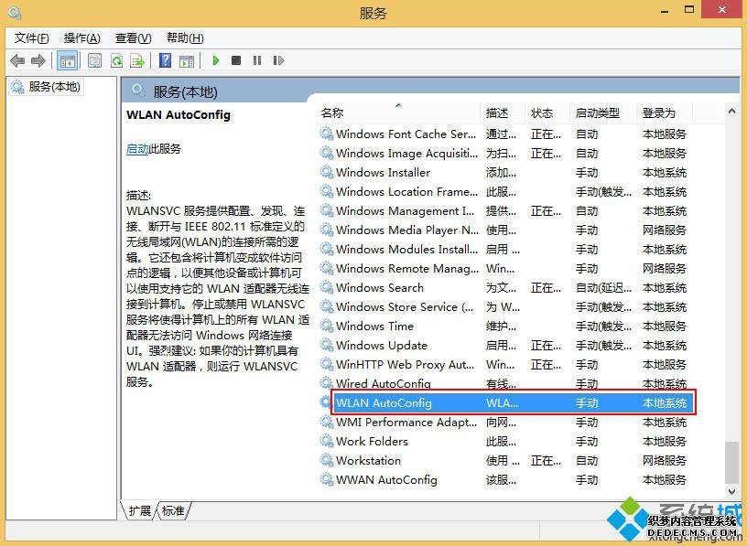Click the 启动 link to start service

[x=137, y=149]
